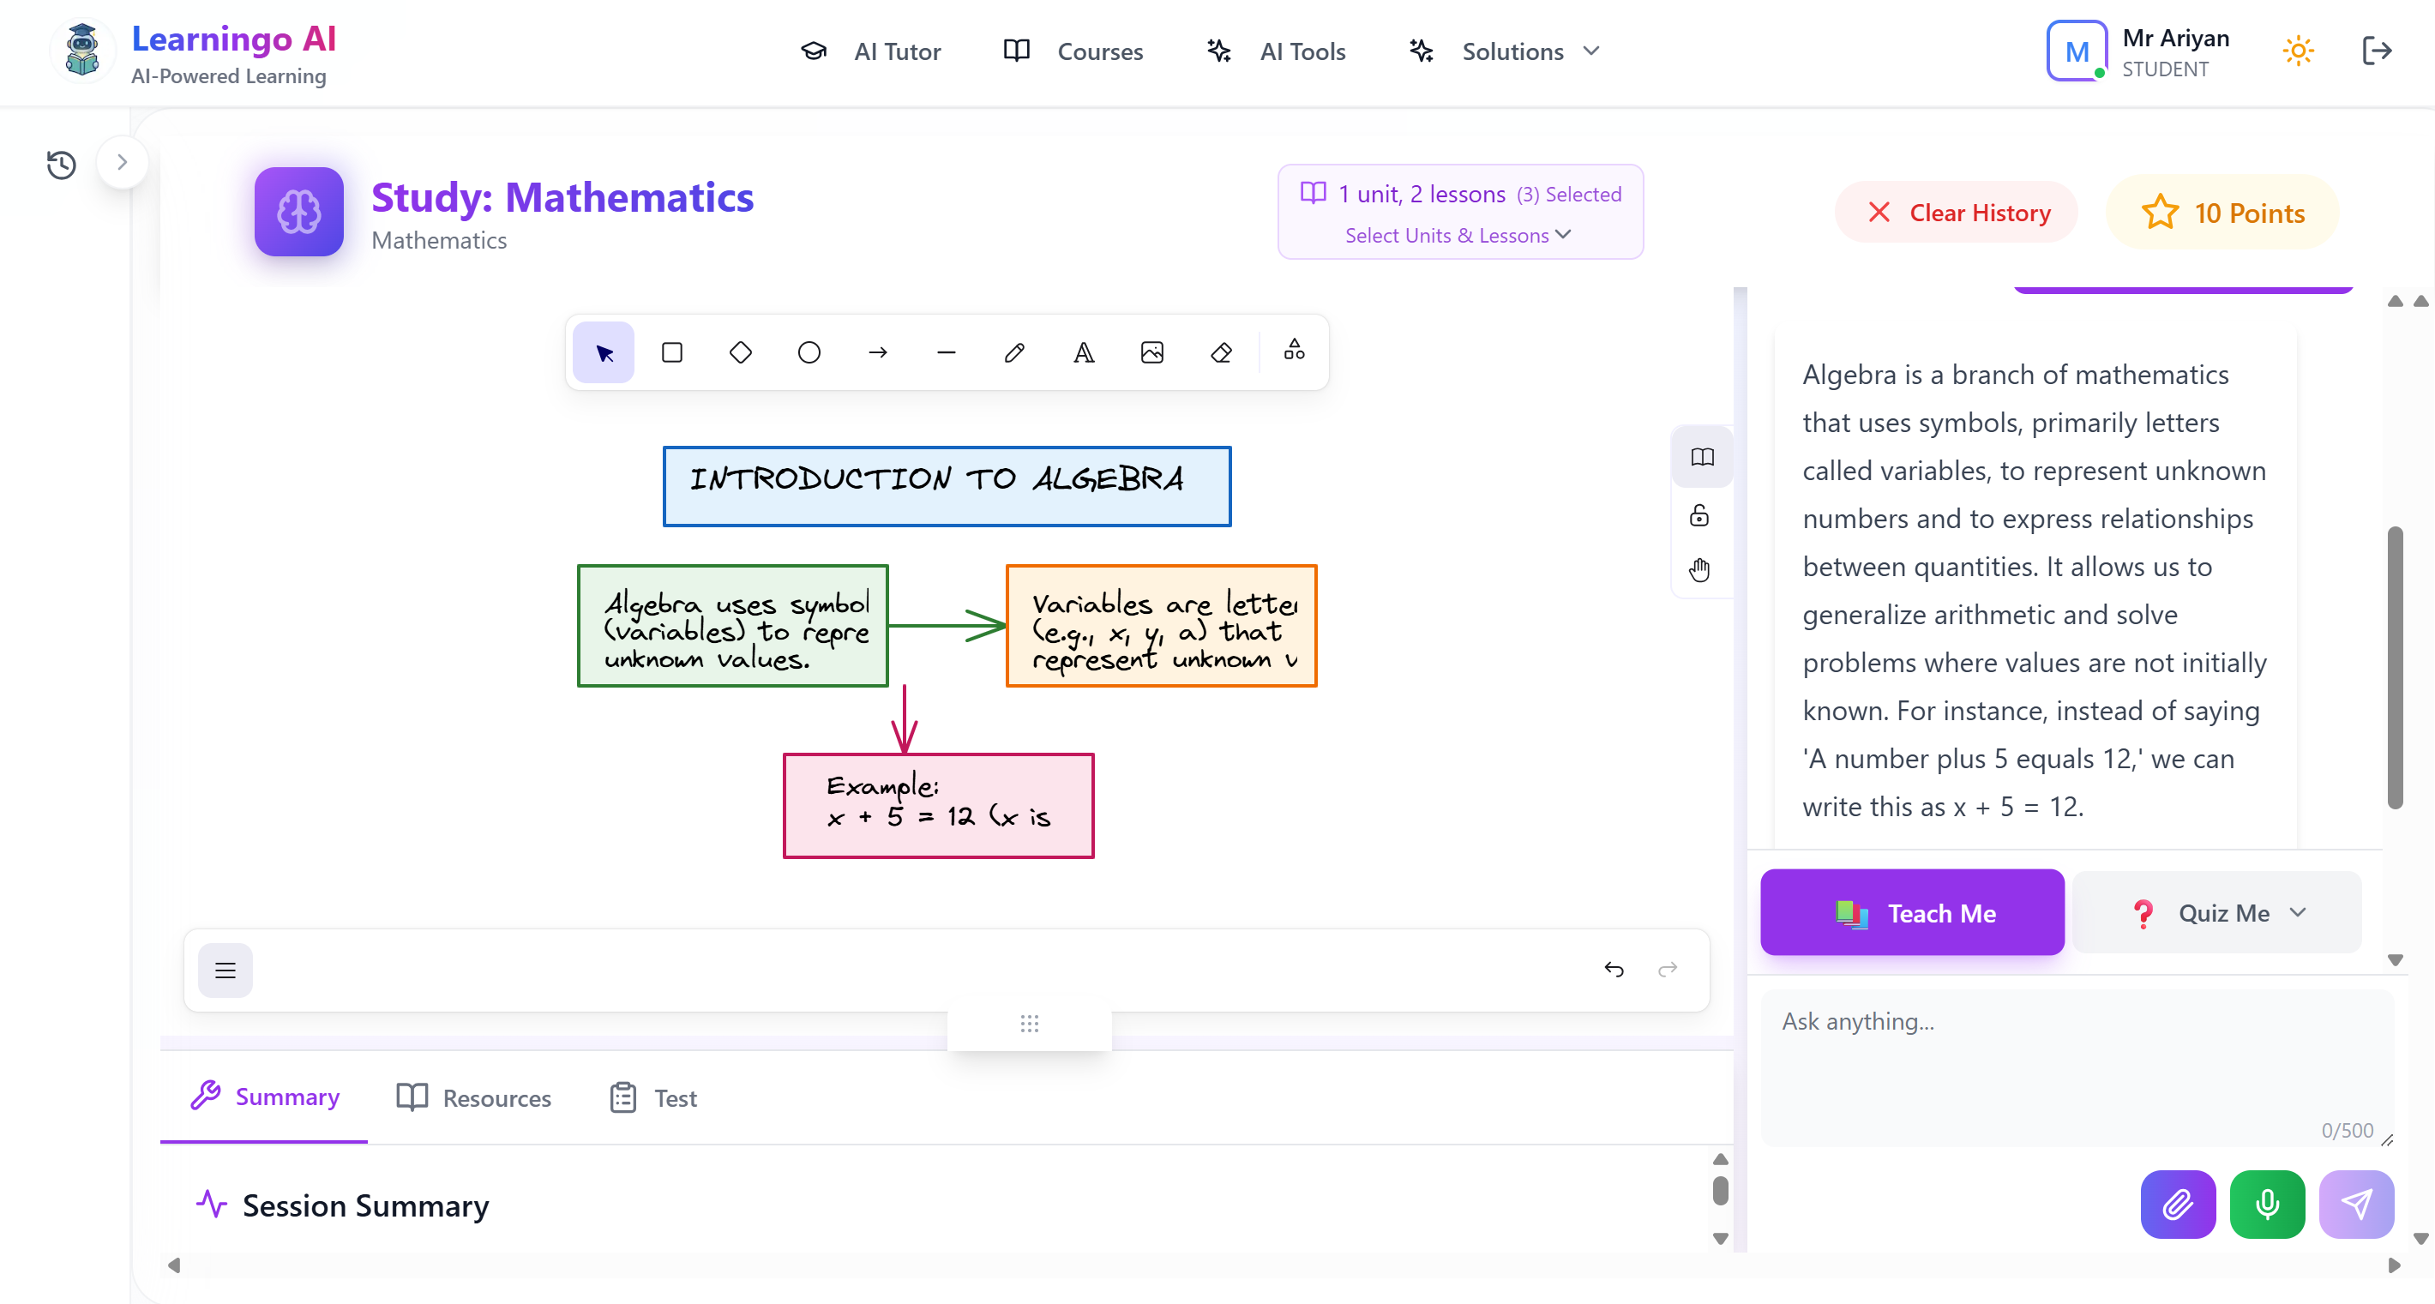Switch to the Resources tab

coord(474,1098)
